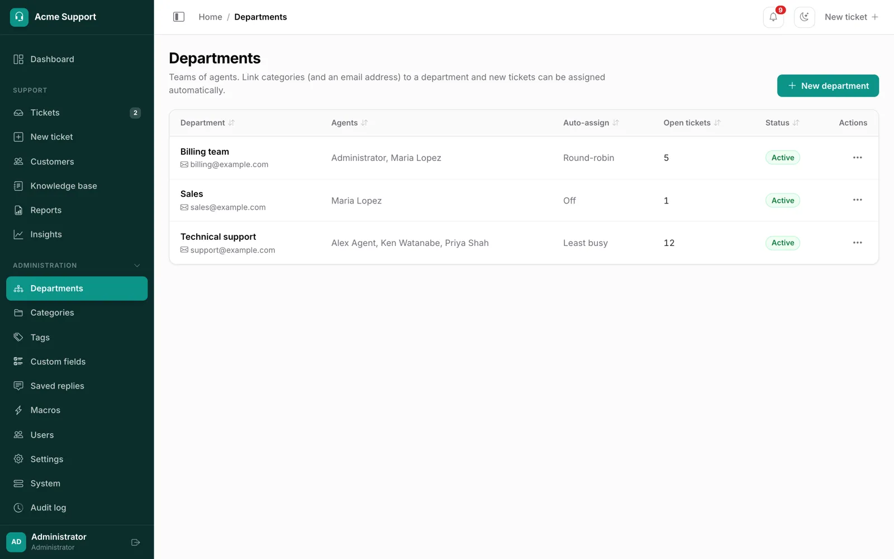Open Categories page

77,312
